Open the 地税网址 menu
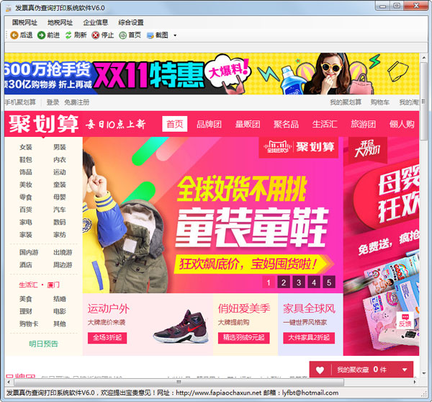Screen dimensions: 432x402 pyautogui.click(x=60, y=22)
